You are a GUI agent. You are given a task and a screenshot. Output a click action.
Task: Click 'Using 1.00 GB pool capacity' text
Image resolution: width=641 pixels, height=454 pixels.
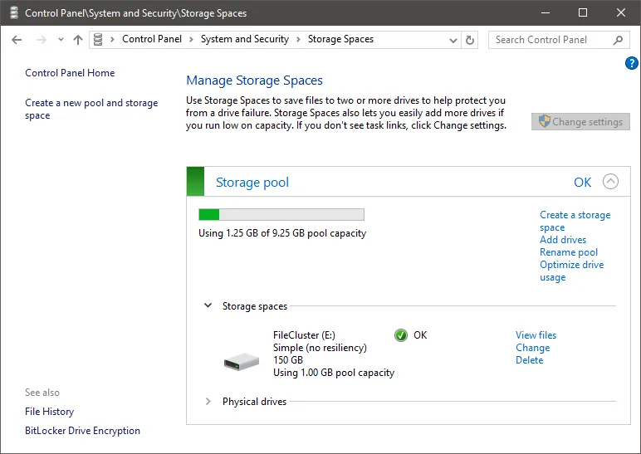[x=334, y=373]
